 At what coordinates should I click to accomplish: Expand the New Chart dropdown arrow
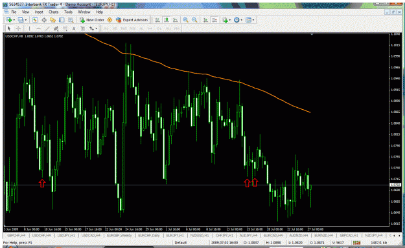(14, 20)
